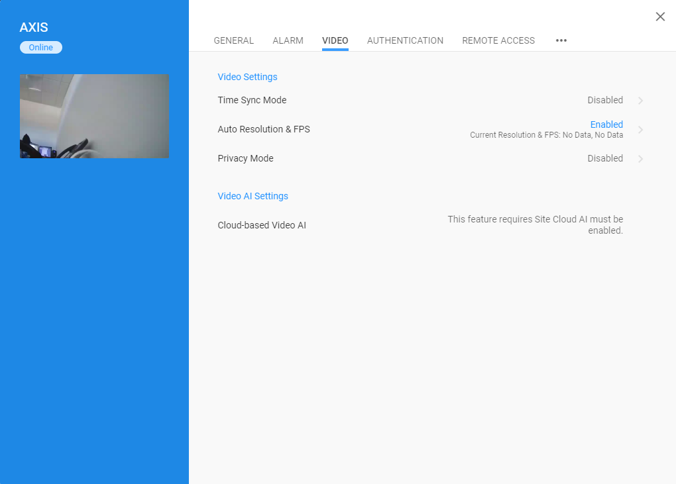Click the Disabled value for Time Sync Mode
The image size is (676, 484).
(605, 100)
